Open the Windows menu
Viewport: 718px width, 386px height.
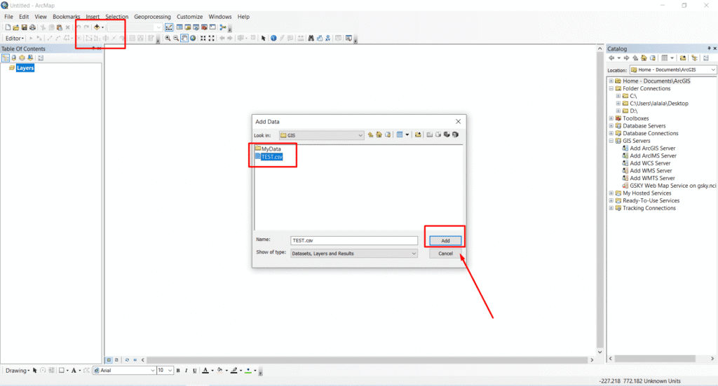click(x=219, y=17)
